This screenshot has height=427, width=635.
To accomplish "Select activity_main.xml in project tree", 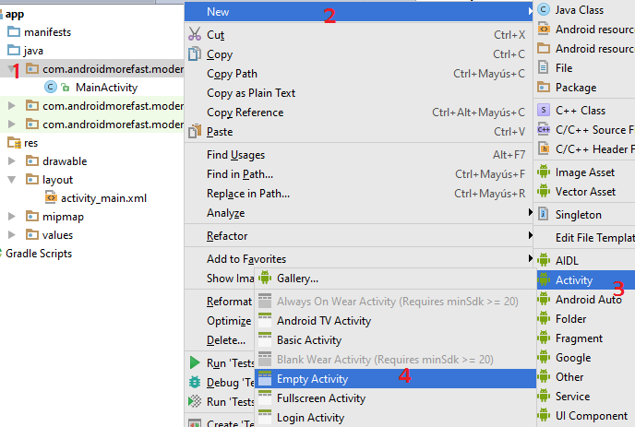I will [103, 198].
